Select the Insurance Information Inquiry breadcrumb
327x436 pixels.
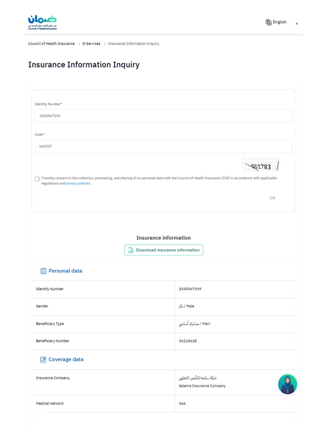coord(134,44)
